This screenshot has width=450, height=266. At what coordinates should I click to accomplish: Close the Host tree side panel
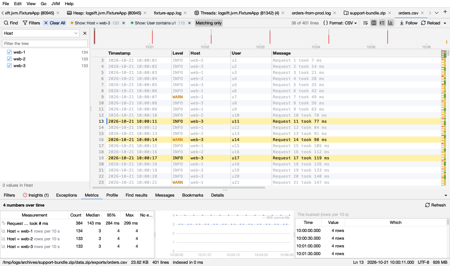[85, 33]
